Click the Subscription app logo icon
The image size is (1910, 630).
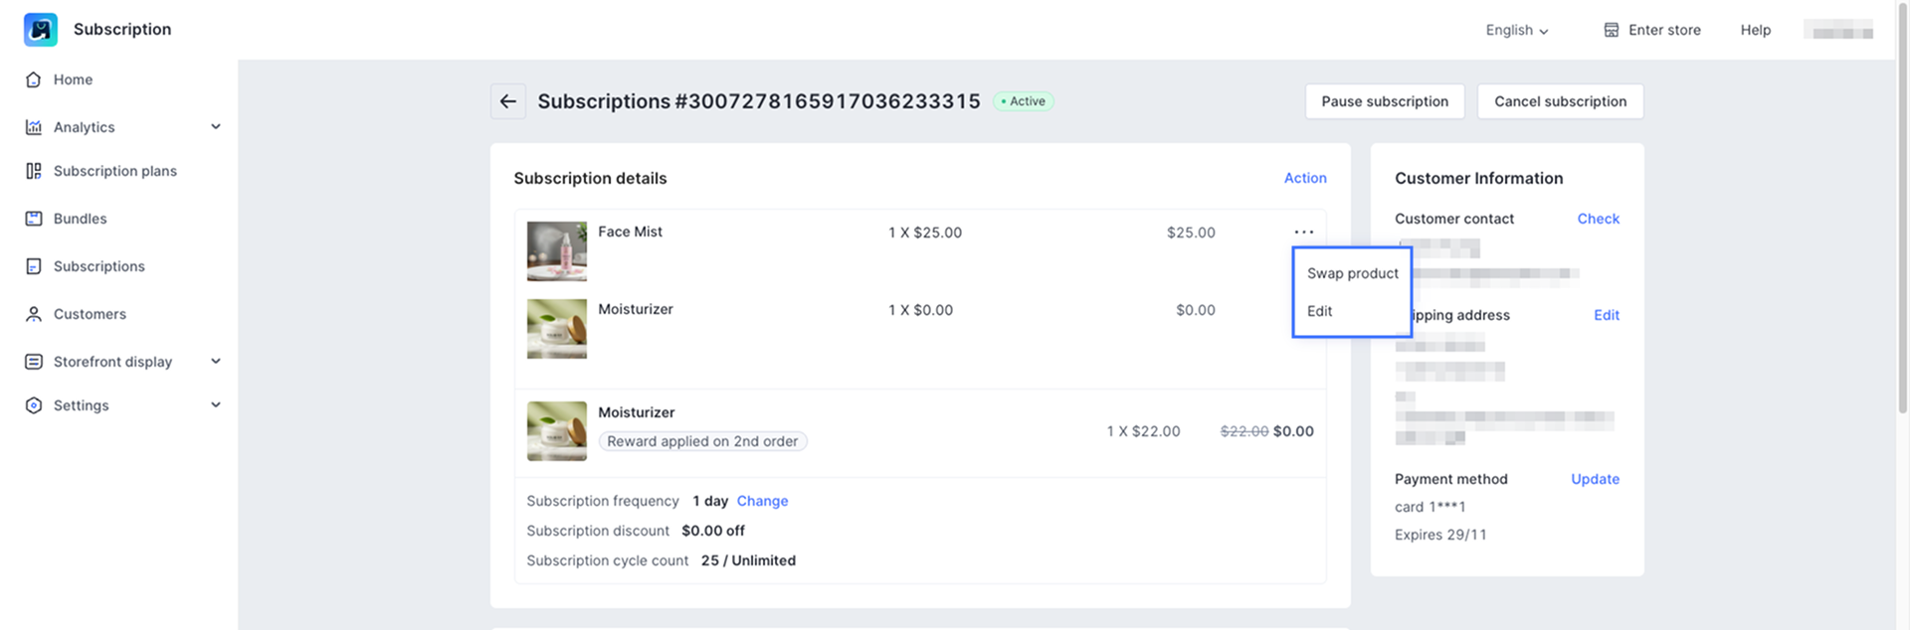41,30
